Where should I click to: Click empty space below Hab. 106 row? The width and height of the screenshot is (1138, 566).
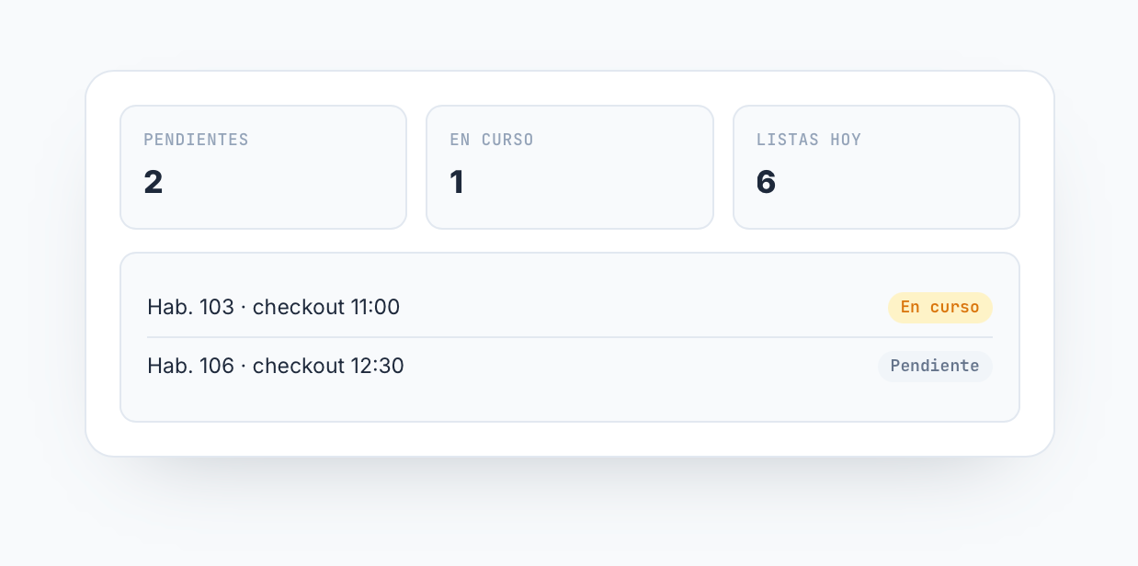click(x=570, y=407)
